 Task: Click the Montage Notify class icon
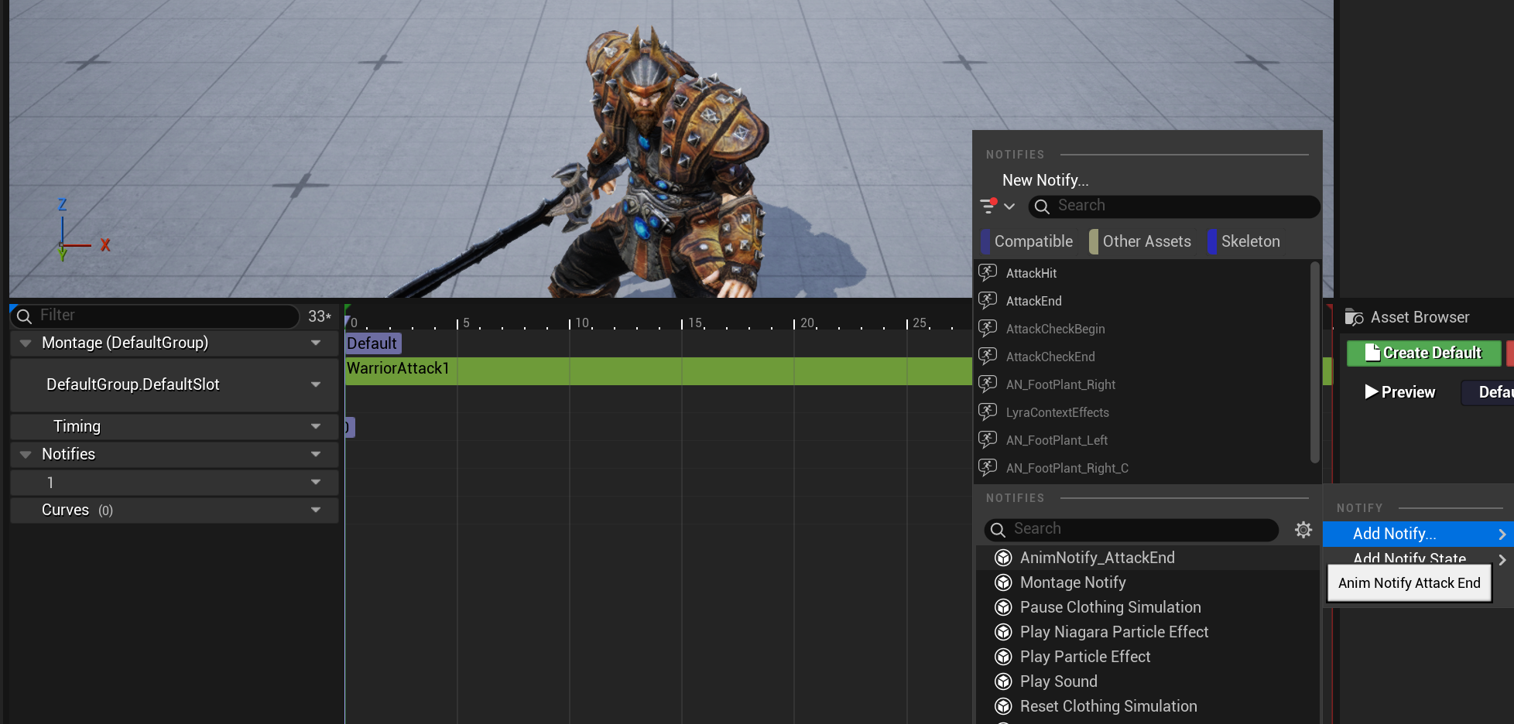(1003, 582)
